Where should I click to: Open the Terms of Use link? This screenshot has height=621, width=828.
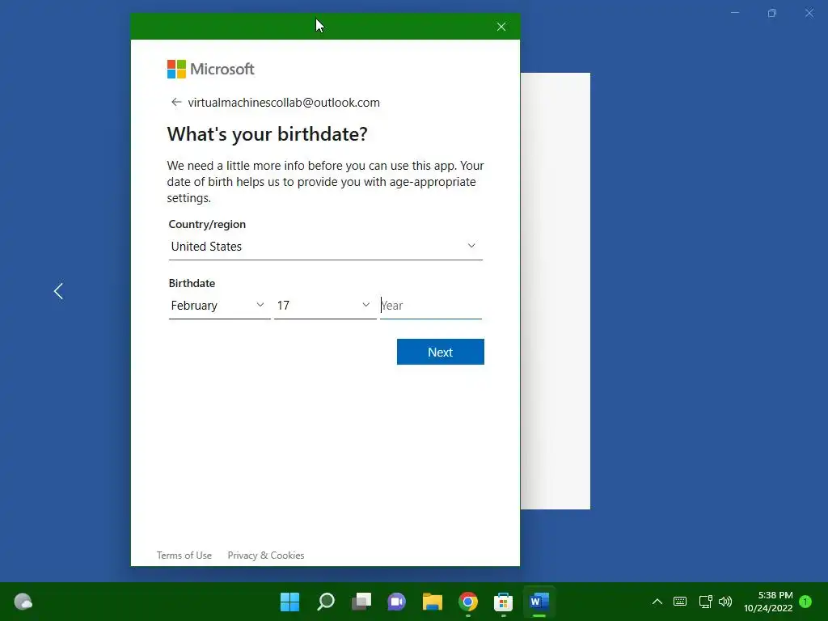click(184, 556)
